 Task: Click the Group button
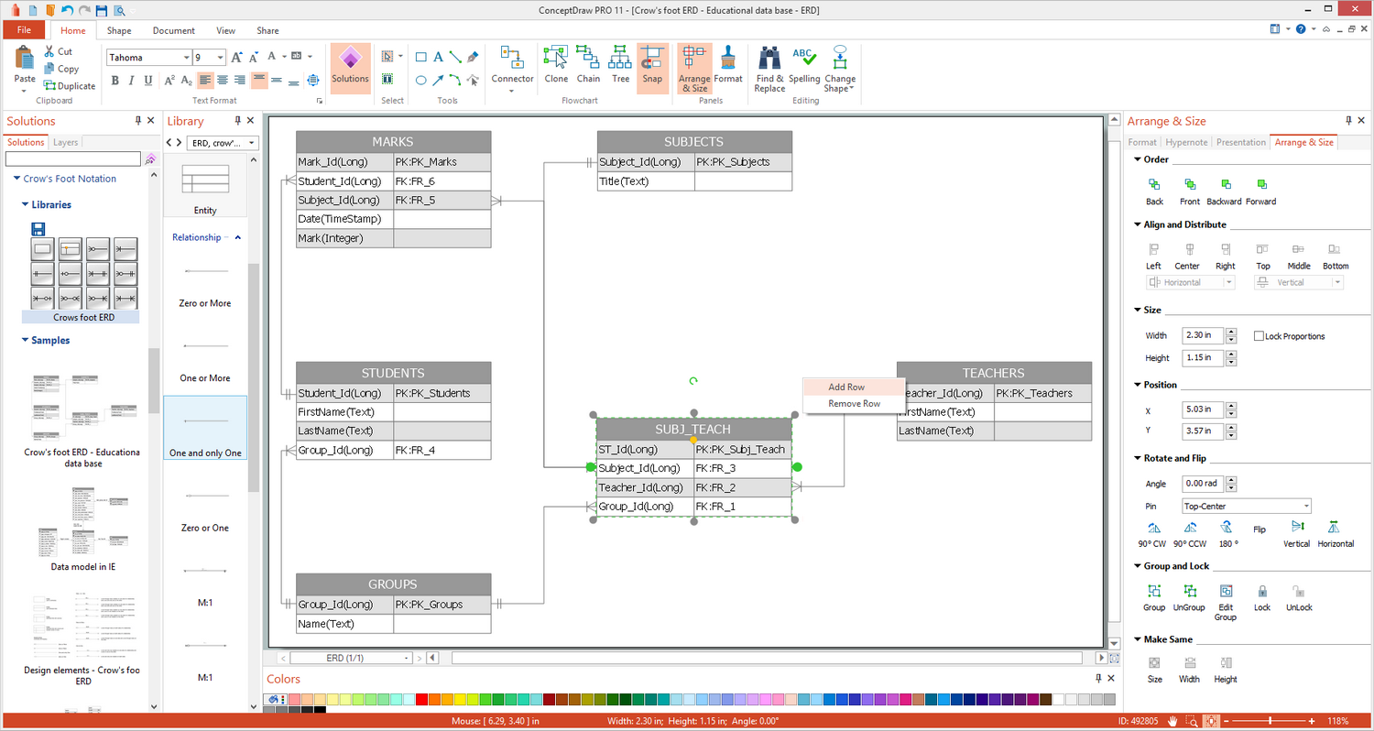[1154, 598]
